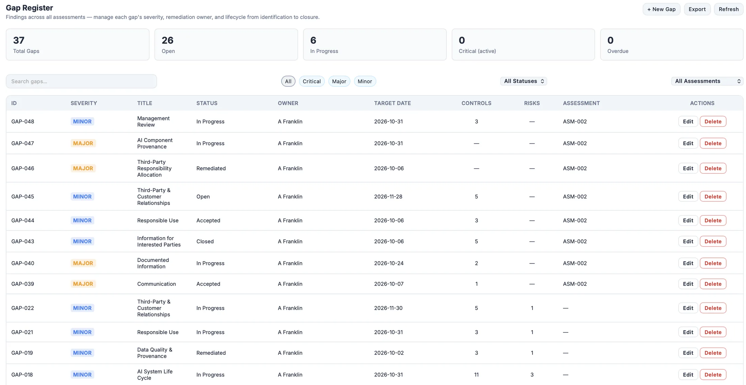Delete gap GAP-040
This screenshot has width=746, height=385.
(713, 263)
